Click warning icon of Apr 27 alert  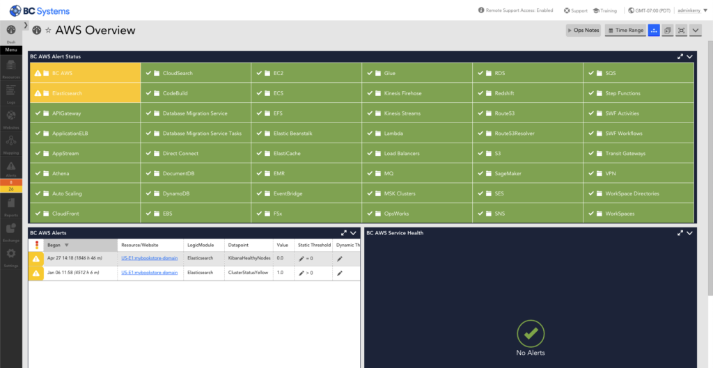coord(36,259)
